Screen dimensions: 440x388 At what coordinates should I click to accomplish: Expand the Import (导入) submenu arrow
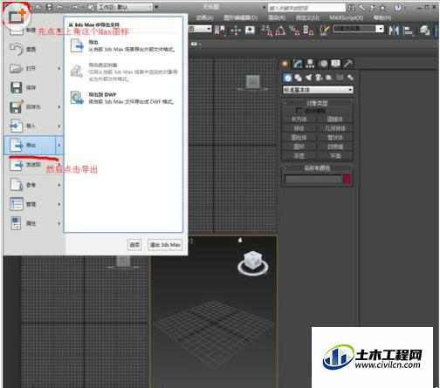[59, 126]
